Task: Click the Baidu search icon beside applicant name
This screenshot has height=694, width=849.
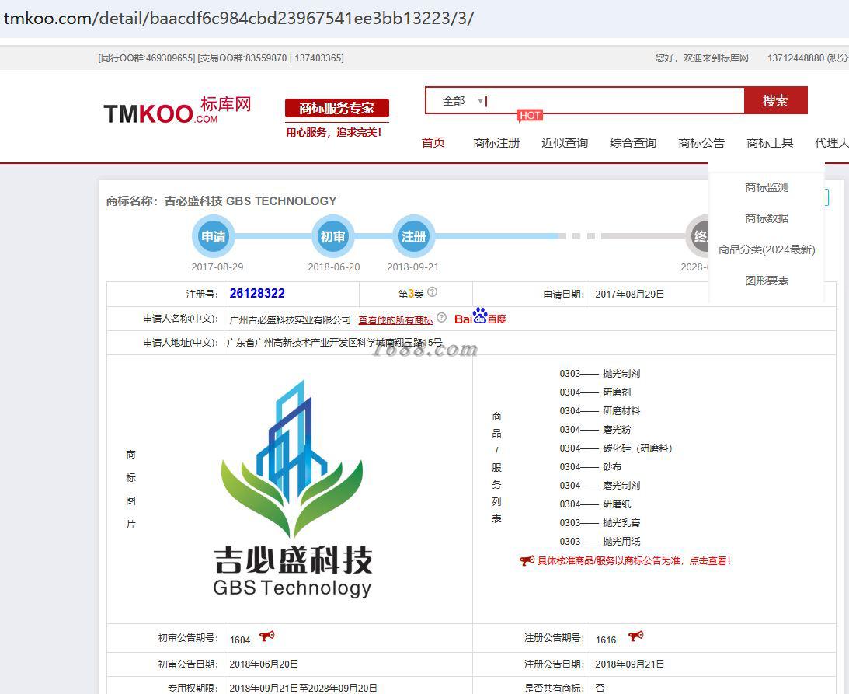Action: point(480,316)
